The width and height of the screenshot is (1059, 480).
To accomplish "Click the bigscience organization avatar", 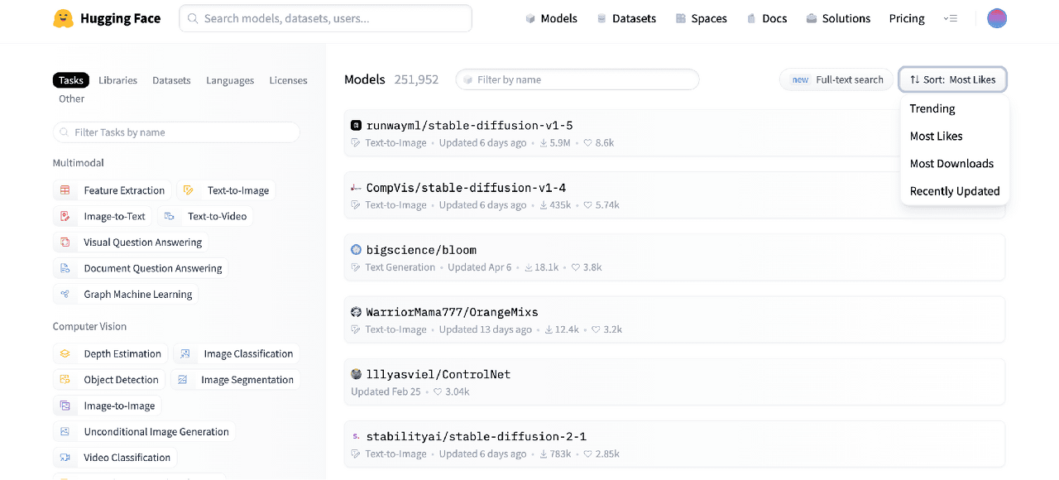I will coord(356,250).
